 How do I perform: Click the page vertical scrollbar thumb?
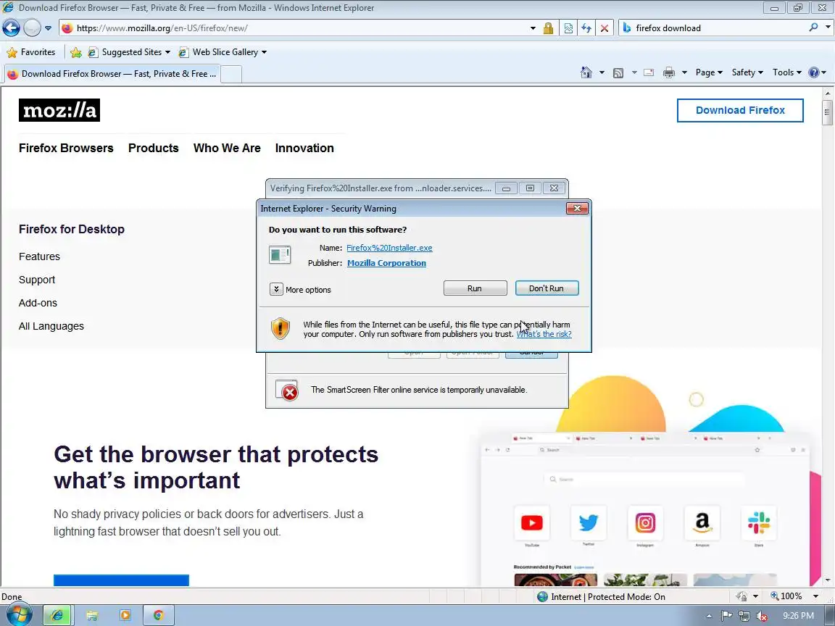[827, 112]
